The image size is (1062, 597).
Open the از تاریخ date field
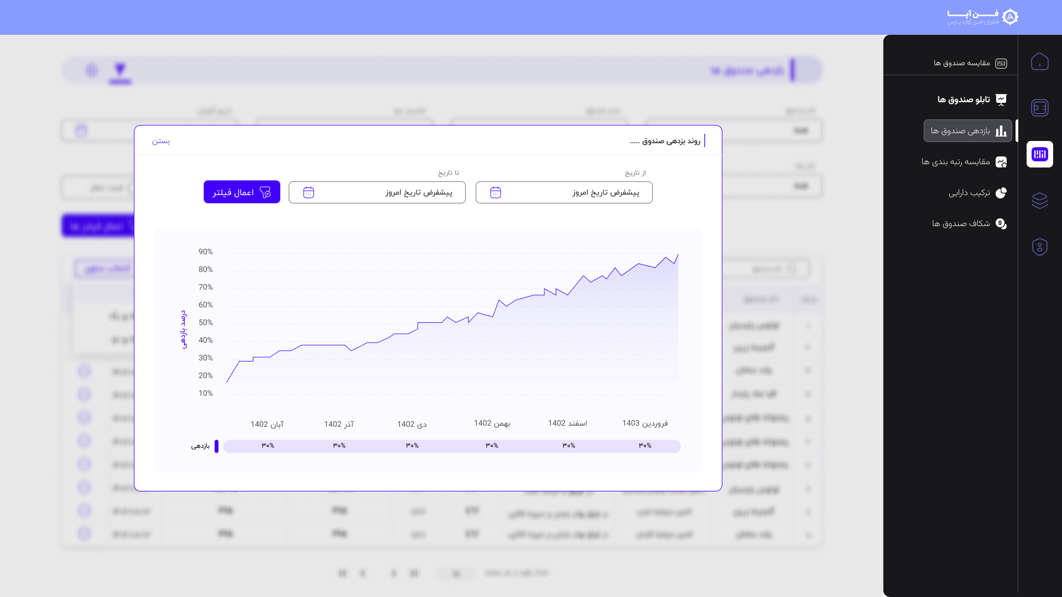coord(564,192)
